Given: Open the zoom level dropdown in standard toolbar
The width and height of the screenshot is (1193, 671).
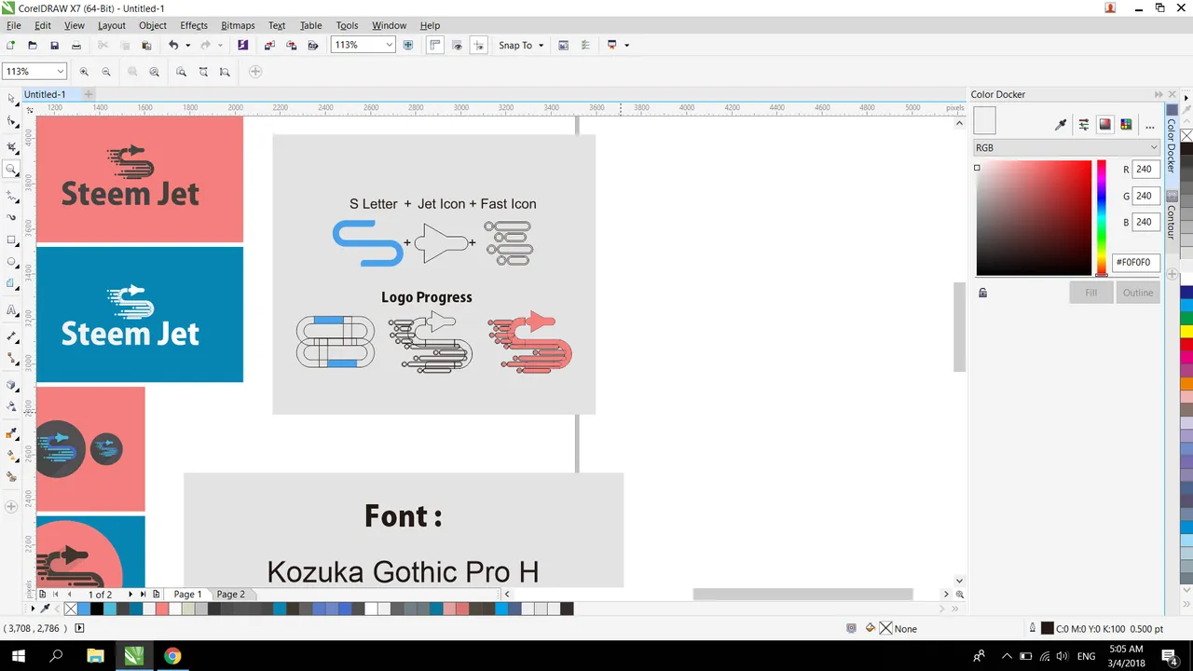Looking at the screenshot, I should (389, 45).
